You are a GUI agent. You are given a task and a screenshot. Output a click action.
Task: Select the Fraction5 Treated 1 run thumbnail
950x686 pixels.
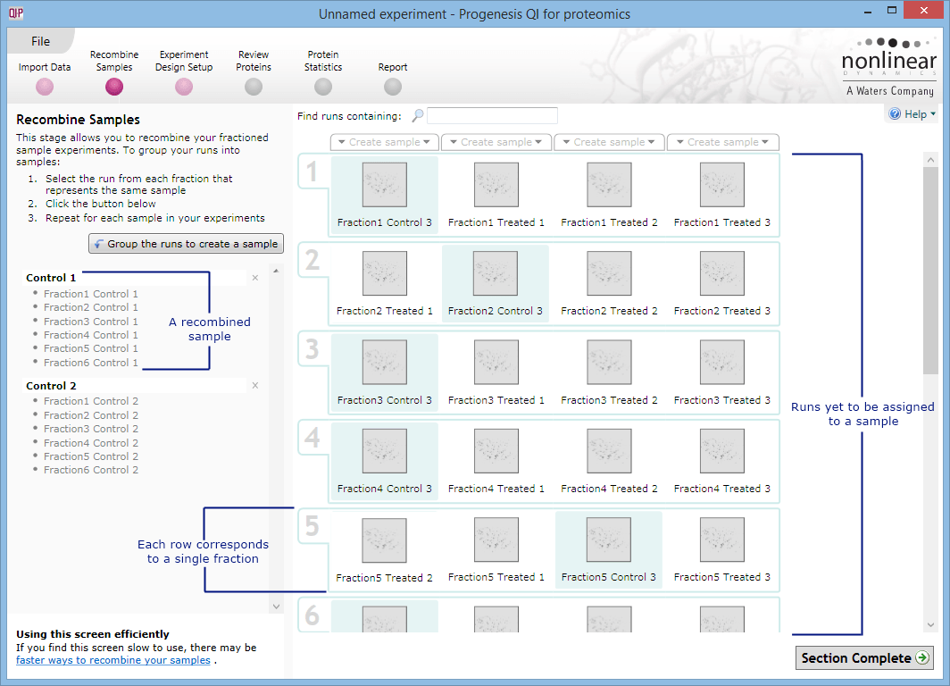[496, 540]
